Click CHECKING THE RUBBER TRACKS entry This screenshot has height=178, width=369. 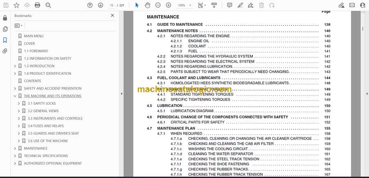point(218,169)
